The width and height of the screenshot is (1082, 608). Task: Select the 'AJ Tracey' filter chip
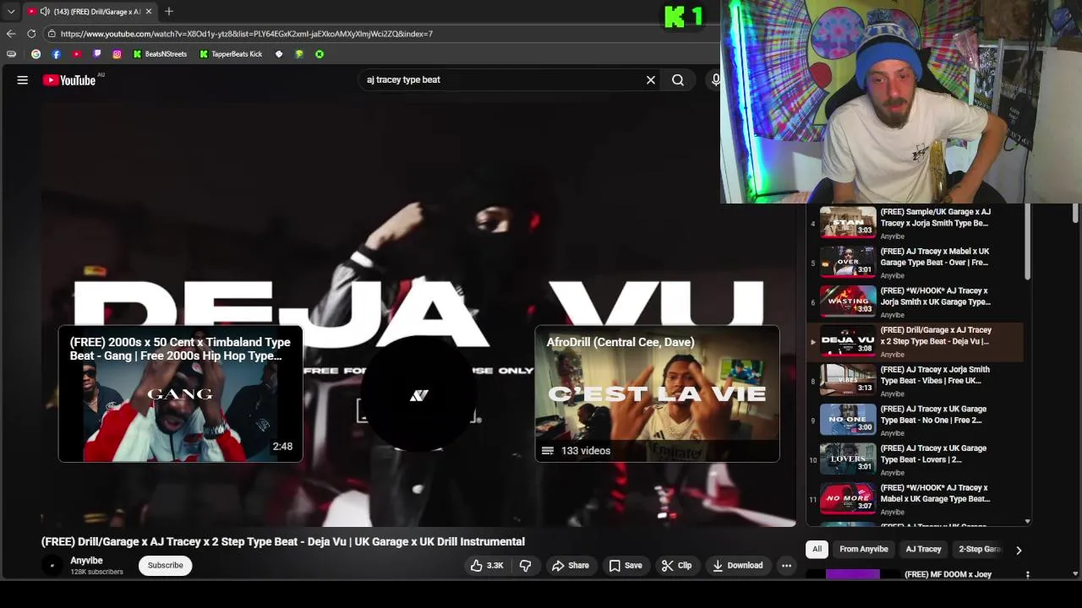(x=923, y=550)
